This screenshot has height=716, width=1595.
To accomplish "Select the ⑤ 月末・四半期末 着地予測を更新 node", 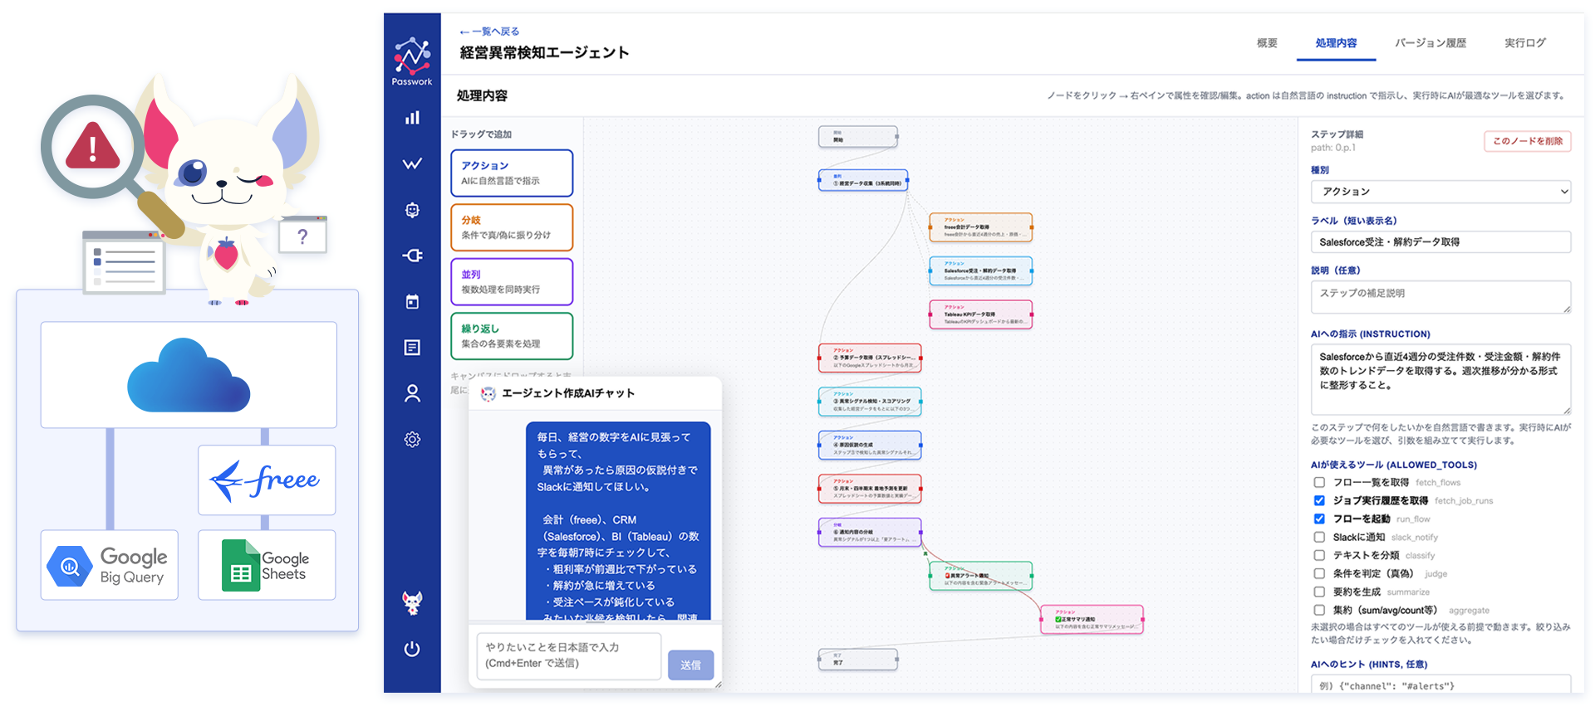I will (x=870, y=489).
